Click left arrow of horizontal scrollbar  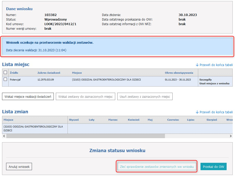point(4,136)
